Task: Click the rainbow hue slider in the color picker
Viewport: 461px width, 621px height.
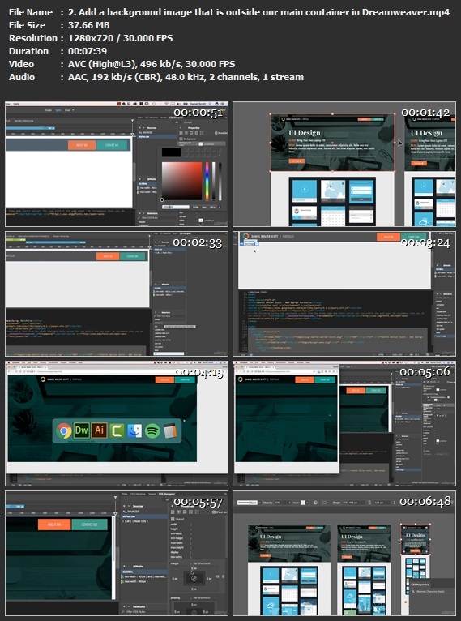Action: [x=207, y=182]
